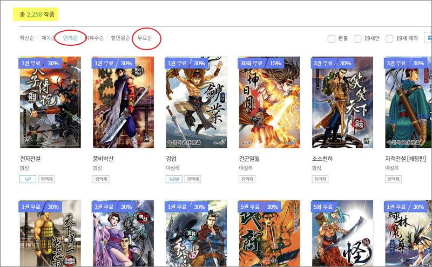Sort by 최신순 (newest)
The height and width of the screenshot is (267, 432).
(26, 38)
